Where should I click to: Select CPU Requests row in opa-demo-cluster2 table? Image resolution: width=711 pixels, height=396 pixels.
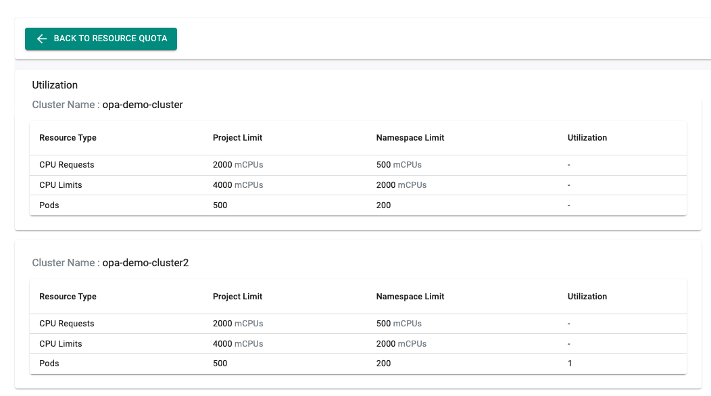(x=67, y=324)
